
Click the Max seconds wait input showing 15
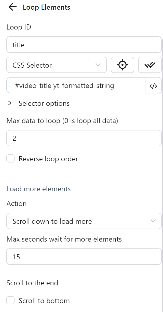(x=84, y=257)
